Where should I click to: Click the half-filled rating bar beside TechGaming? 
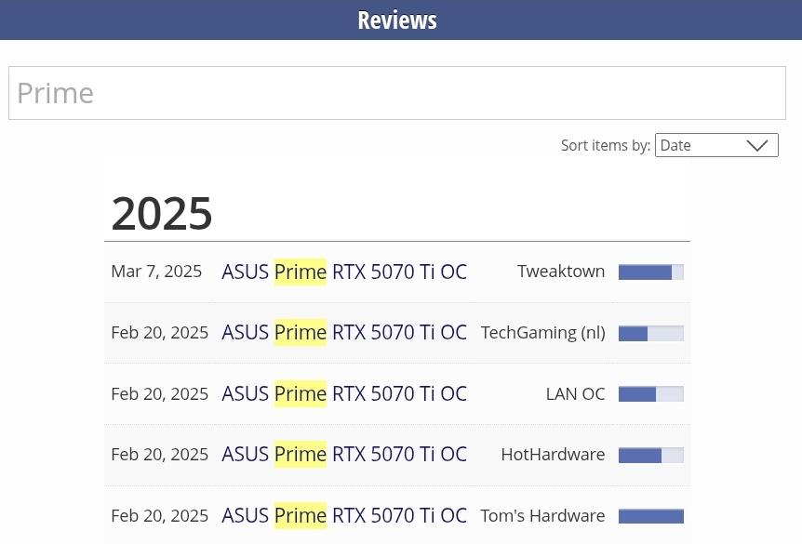tap(651, 332)
